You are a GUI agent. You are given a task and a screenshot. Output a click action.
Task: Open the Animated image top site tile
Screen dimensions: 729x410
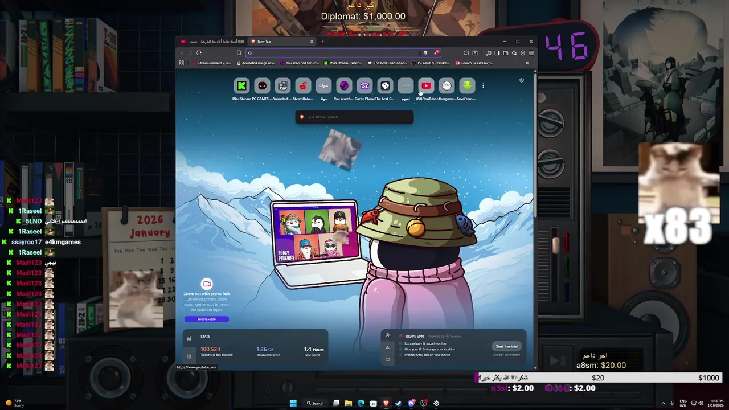coord(282,86)
